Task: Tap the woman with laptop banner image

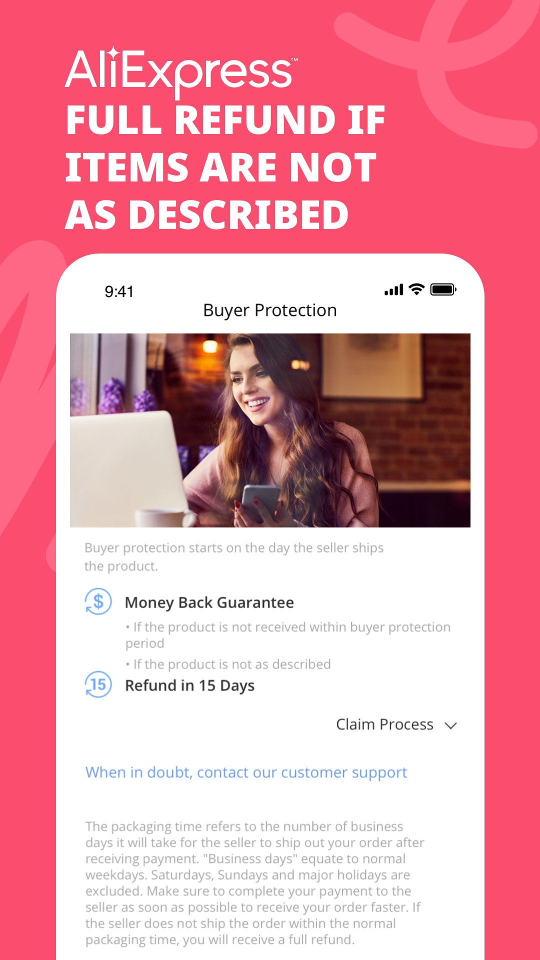Action: 270,430
